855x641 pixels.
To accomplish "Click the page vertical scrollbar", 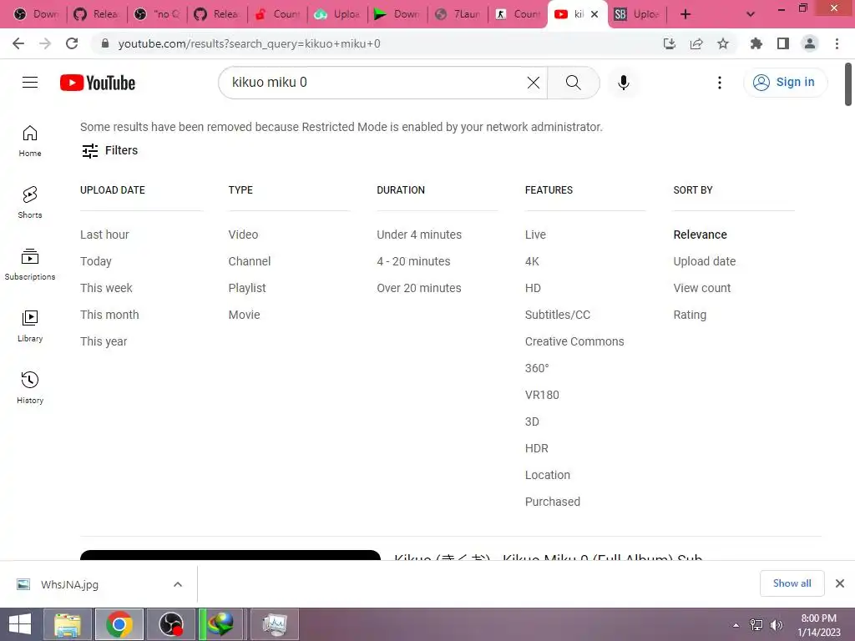I will (x=848, y=84).
